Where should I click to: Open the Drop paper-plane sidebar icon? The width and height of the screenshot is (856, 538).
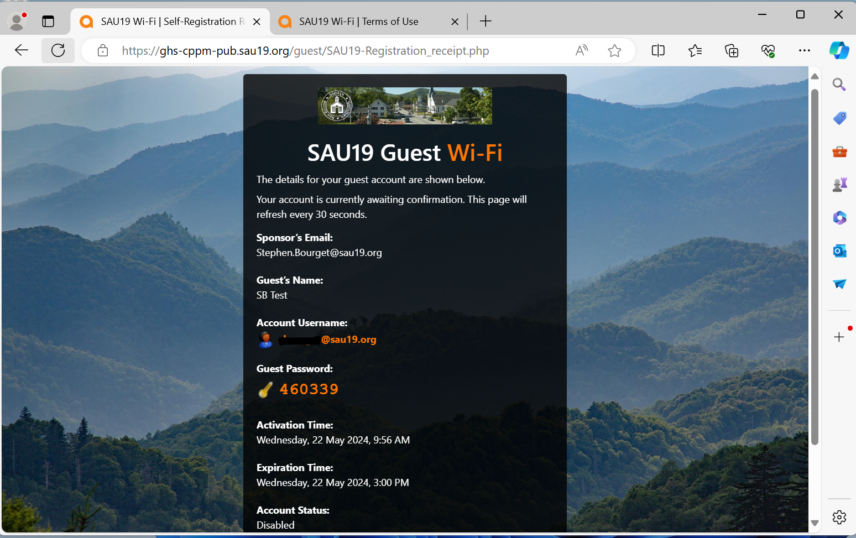839,284
